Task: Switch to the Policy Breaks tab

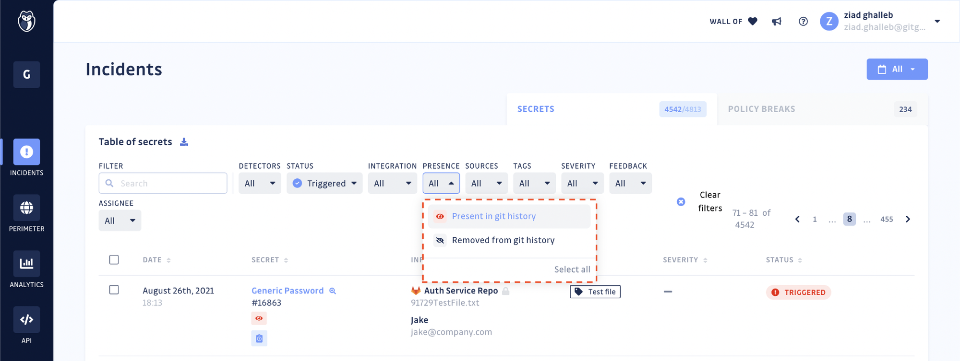Action: pyautogui.click(x=761, y=109)
